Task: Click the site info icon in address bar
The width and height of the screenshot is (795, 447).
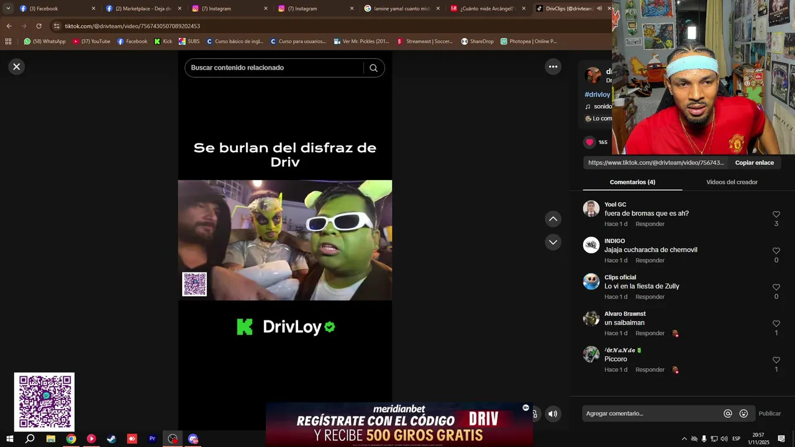Action: 57,26
